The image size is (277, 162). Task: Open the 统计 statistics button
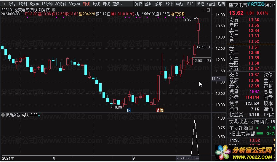[169, 4]
